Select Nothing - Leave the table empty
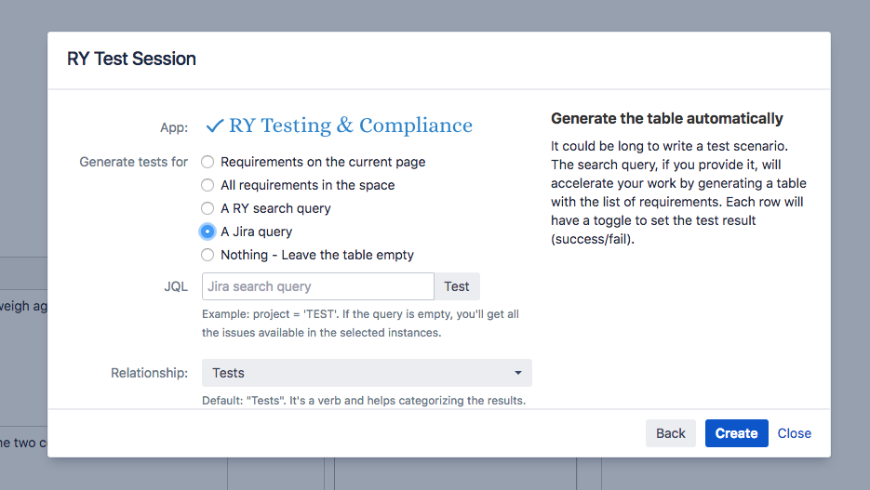Screen dimensions: 870x490 click(x=207, y=255)
